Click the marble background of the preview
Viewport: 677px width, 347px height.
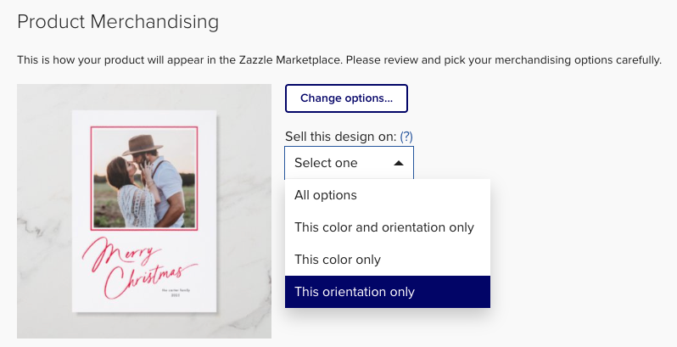pos(51,212)
